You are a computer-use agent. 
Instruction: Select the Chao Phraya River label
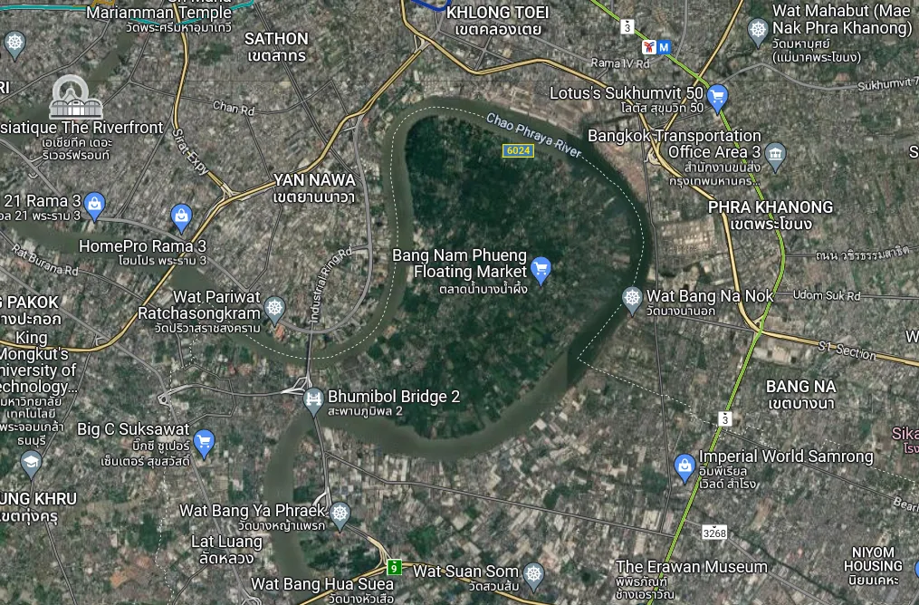(533, 136)
